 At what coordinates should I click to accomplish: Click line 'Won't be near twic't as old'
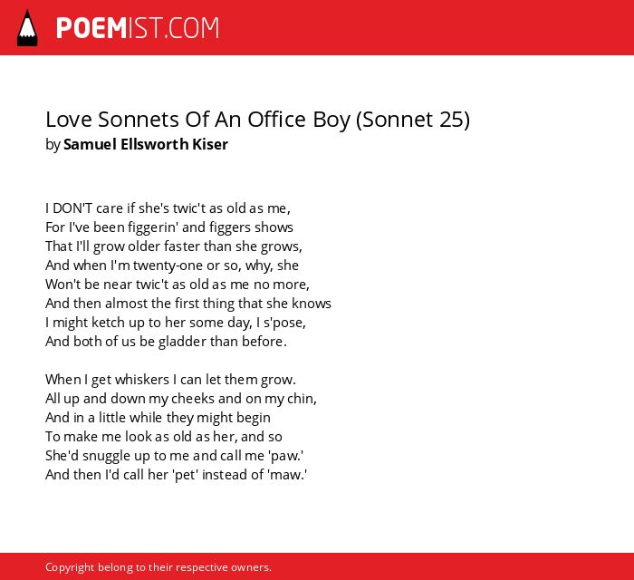click(x=178, y=285)
